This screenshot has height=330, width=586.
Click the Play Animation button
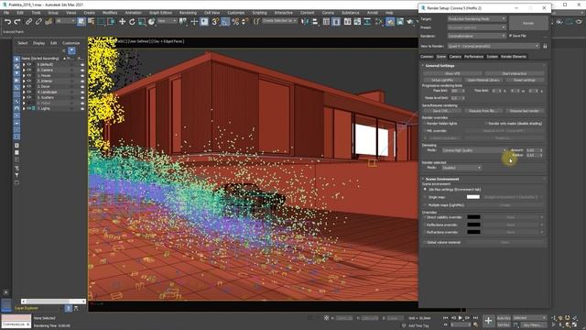click(x=461, y=318)
